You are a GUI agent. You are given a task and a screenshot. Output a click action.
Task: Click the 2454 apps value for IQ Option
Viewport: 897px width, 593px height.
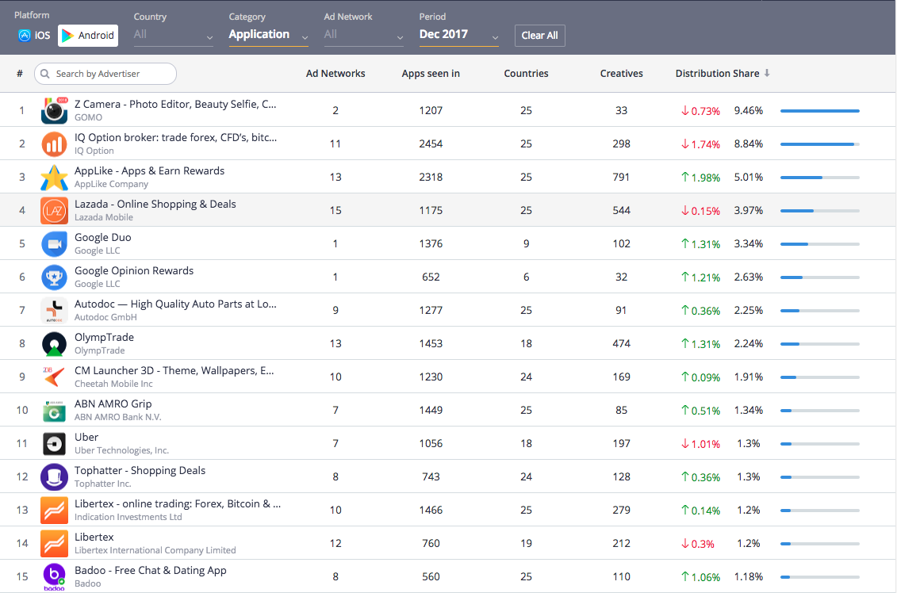(431, 143)
